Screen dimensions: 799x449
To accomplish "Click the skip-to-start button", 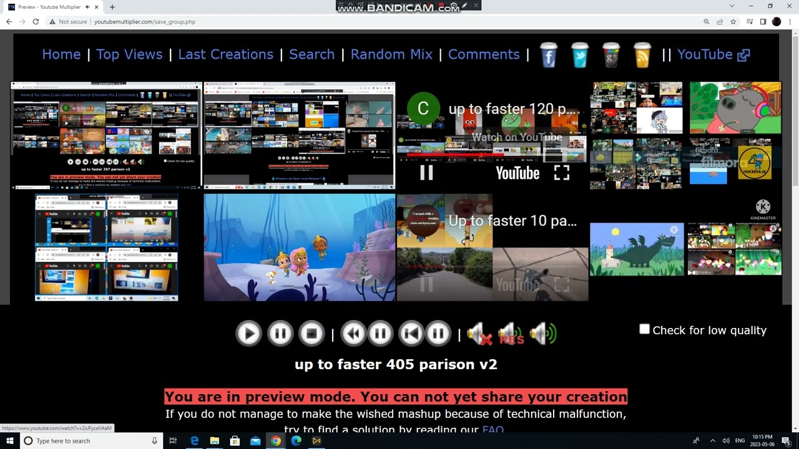I will point(411,334).
